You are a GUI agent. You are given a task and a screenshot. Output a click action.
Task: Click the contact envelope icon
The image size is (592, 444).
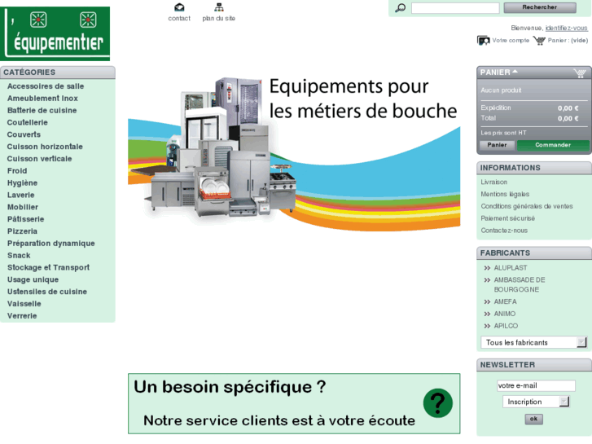179,7
